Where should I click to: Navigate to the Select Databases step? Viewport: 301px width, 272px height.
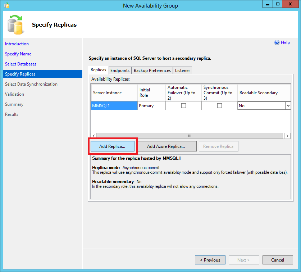coord(20,64)
